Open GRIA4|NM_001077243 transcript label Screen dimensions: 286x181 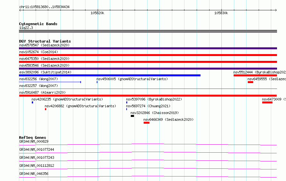37,157
